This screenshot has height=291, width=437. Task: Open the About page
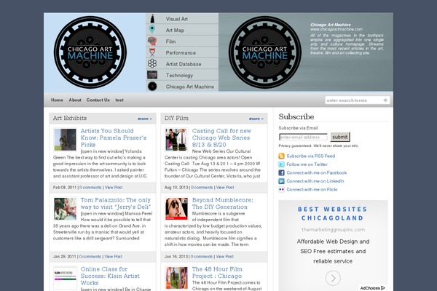[75, 100]
